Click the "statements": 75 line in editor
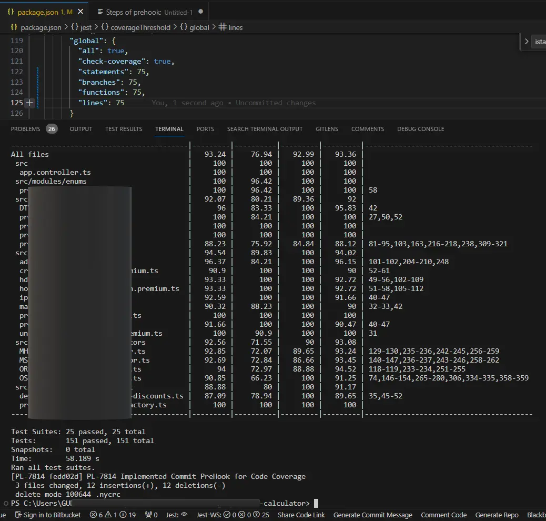This screenshot has height=521, width=546. click(114, 72)
